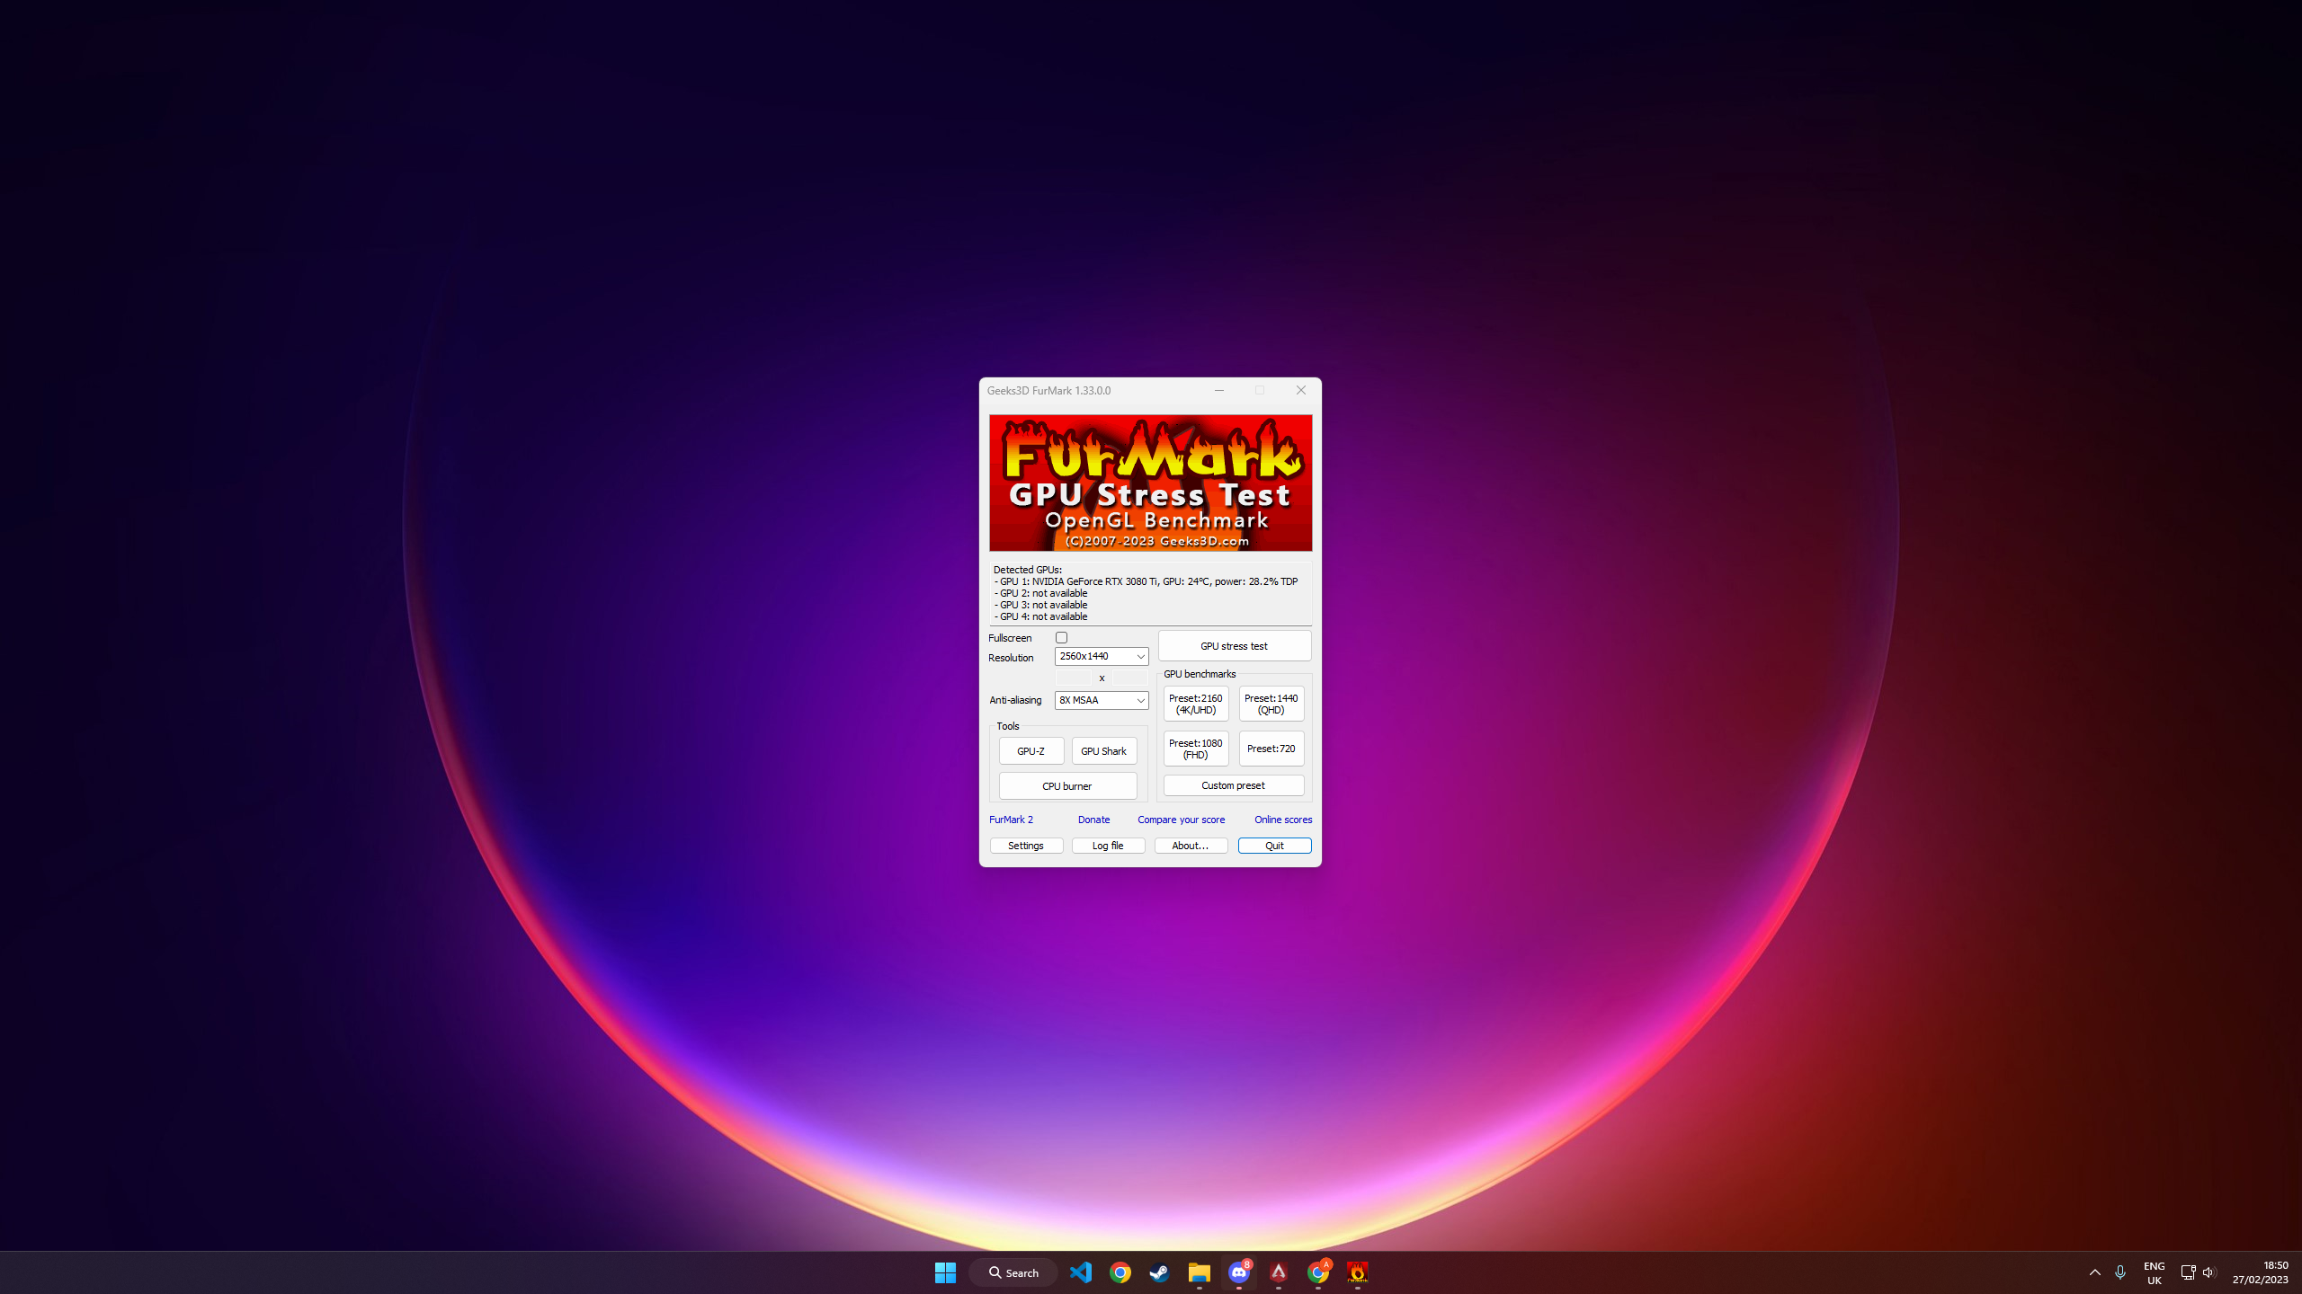
Task: Select resolution from dropdown list
Action: click(1102, 656)
